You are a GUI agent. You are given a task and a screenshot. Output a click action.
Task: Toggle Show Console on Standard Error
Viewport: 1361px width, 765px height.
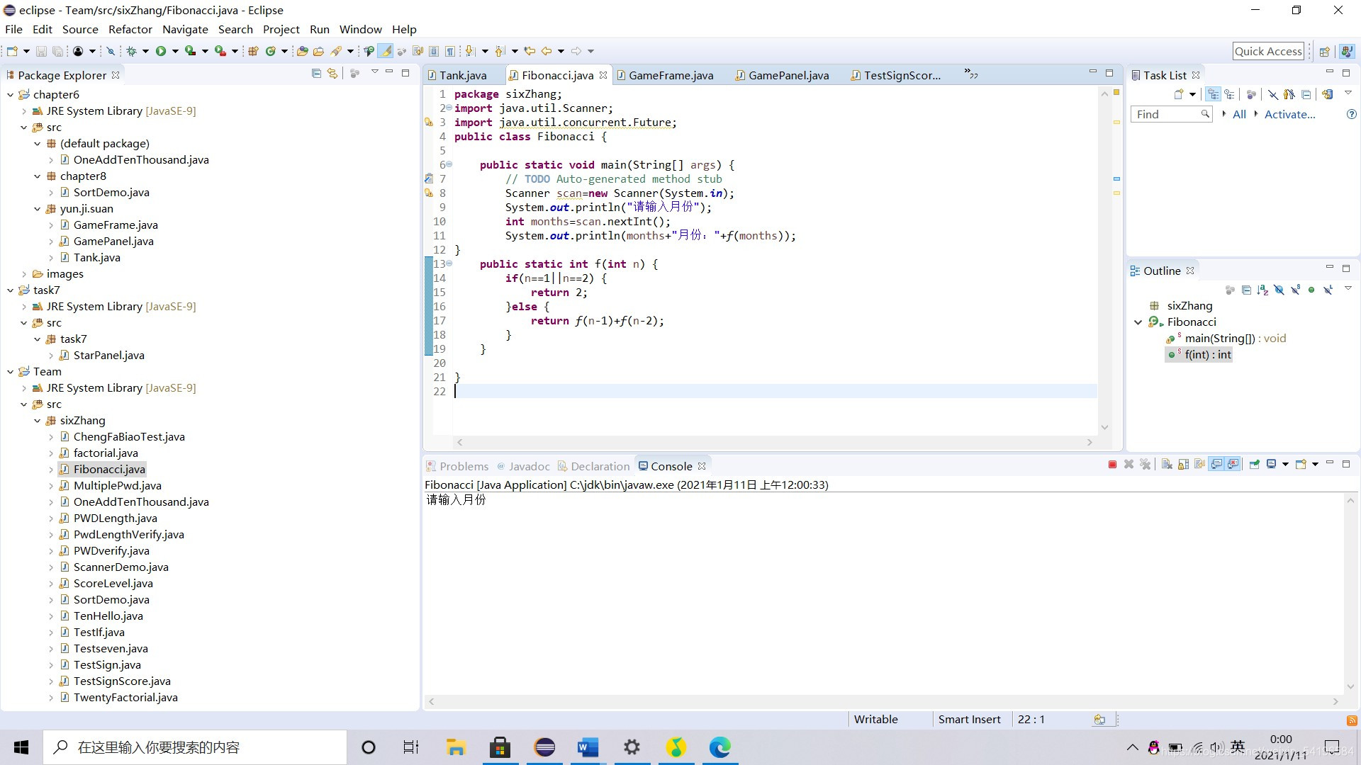(1233, 465)
